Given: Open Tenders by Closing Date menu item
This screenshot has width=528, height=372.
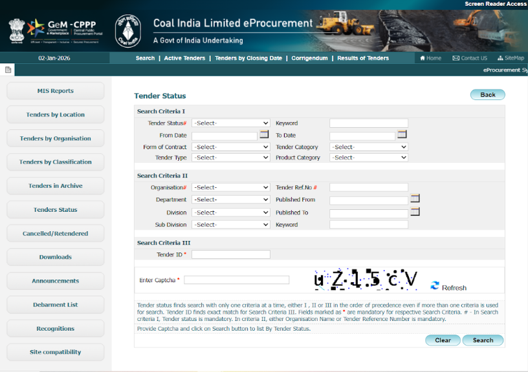Looking at the screenshot, I should (248, 57).
